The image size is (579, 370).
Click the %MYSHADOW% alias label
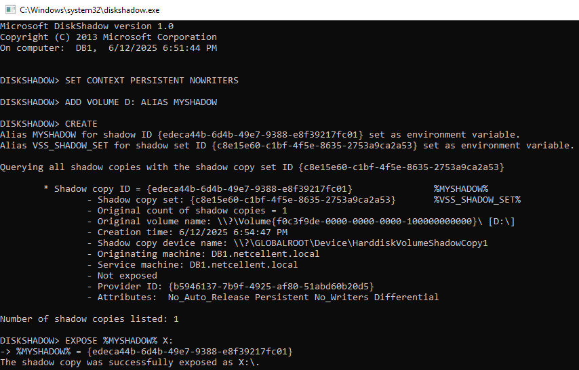pos(461,189)
